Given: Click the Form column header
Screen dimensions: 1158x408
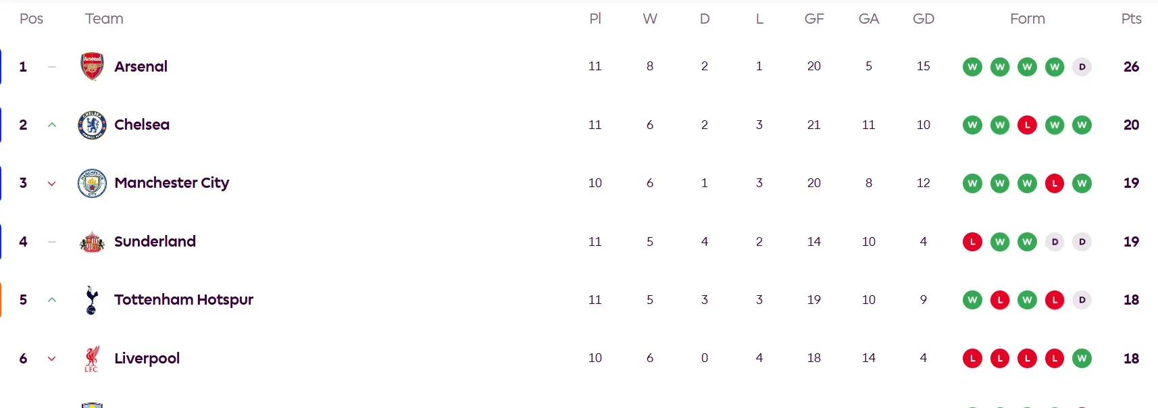Looking at the screenshot, I should pyautogui.click(x=1027, y=19).
